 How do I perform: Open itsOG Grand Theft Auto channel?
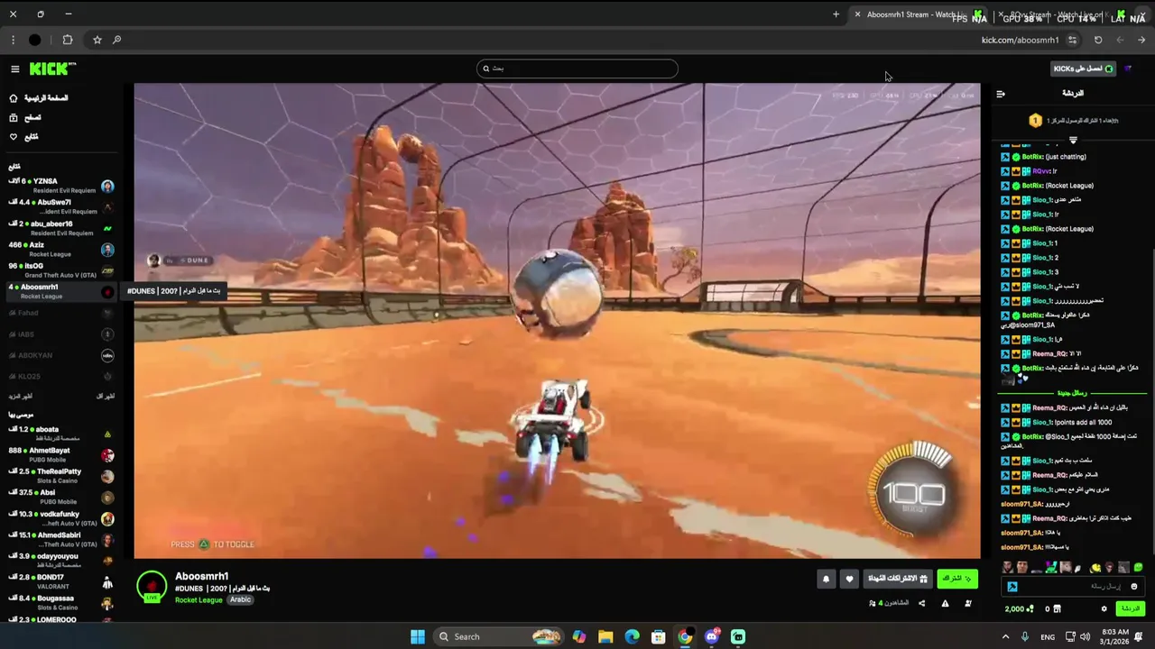[61, 270]
